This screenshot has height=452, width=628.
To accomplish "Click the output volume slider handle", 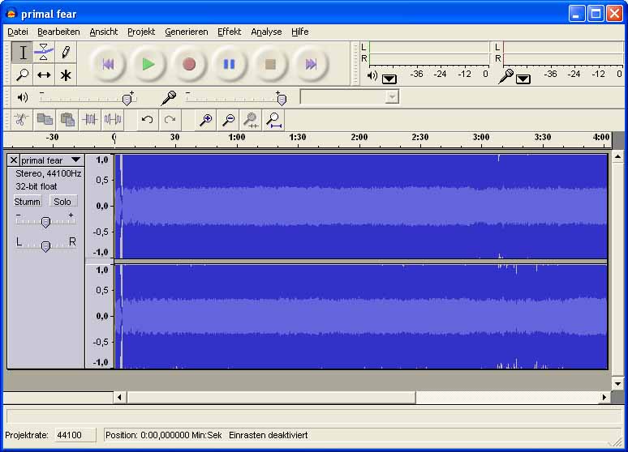I will pos(127,100).
